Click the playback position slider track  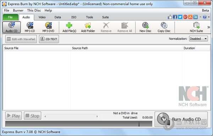[71, 116]
